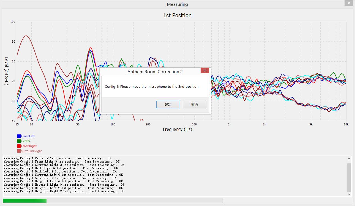Click the Anthem Room Correction 2 dialog title

click(x=155, y=72)
